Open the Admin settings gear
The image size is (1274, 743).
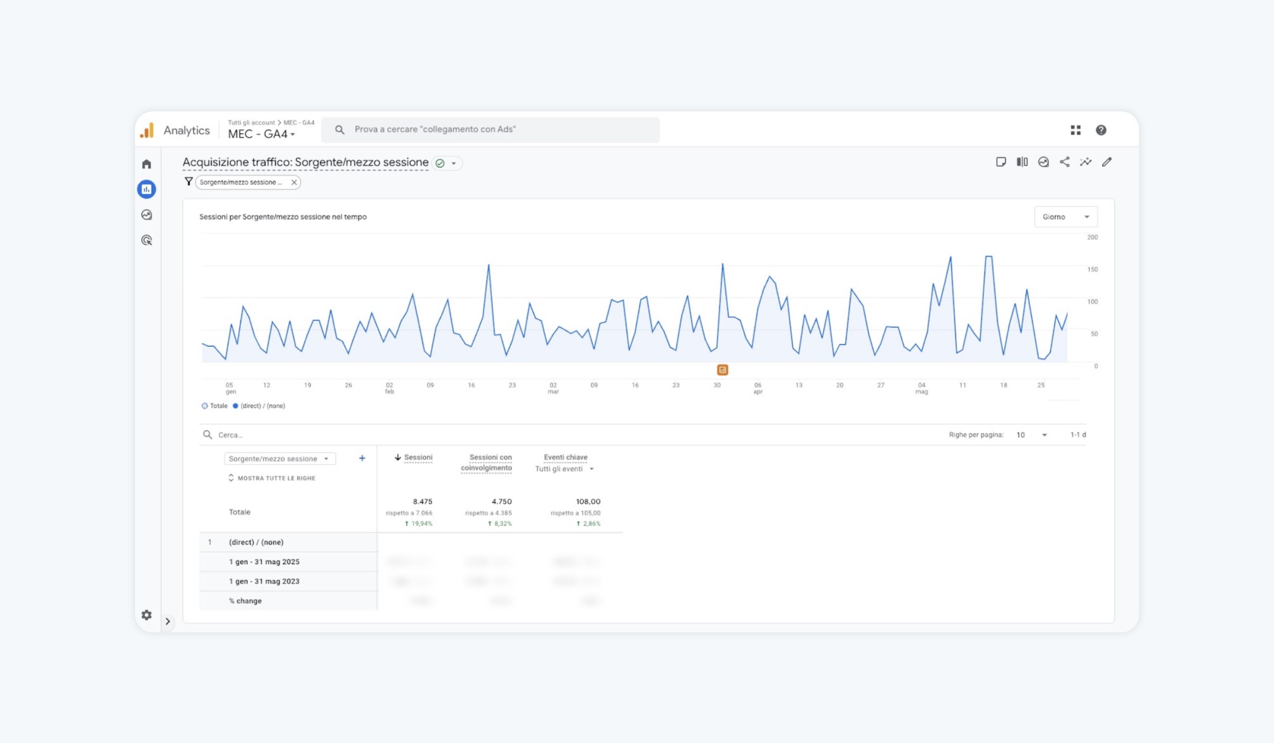pyautogui.click(x=147, y=615)
